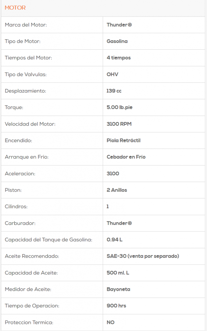
Task: Select the '2 Anillos' piston value
Action: (117, 190)
